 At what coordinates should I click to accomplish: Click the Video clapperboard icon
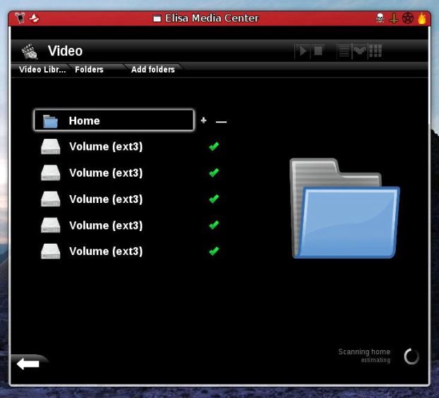[30, 51]
